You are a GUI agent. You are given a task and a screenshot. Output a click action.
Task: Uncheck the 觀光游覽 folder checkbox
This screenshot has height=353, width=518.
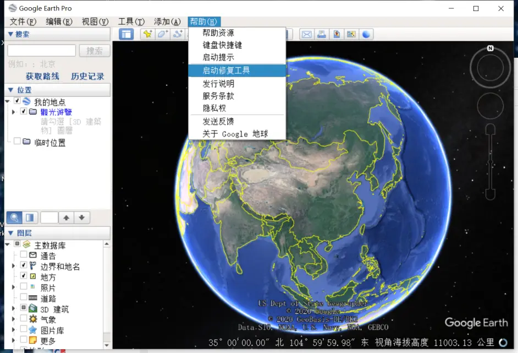pos(24,111)
